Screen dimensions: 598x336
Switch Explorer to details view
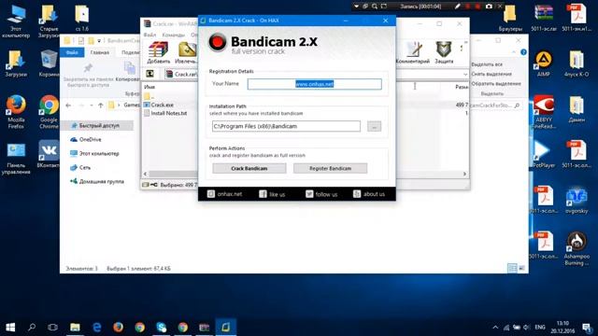512,269
